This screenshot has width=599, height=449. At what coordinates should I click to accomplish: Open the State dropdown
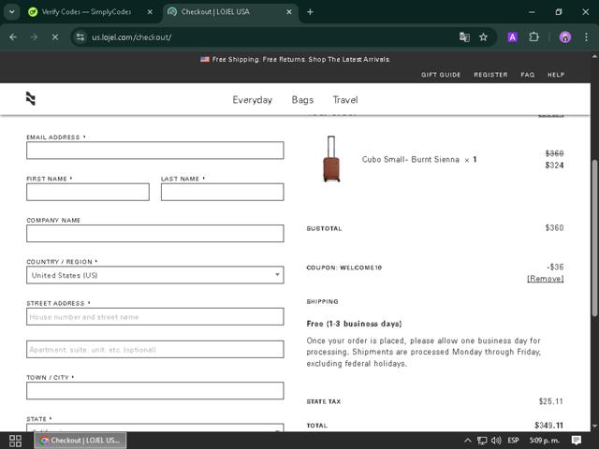[x=155, y=427]
